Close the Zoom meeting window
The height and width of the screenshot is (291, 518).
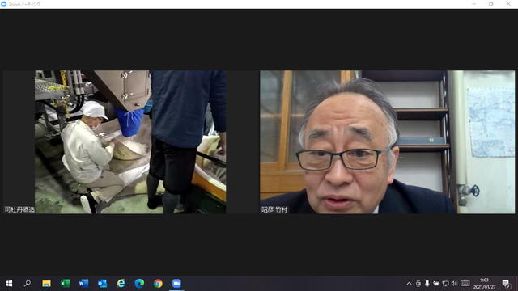point(508,4)
